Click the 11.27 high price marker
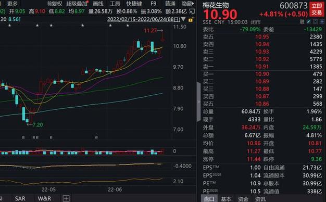326x202 pixels. click(151, 31)
